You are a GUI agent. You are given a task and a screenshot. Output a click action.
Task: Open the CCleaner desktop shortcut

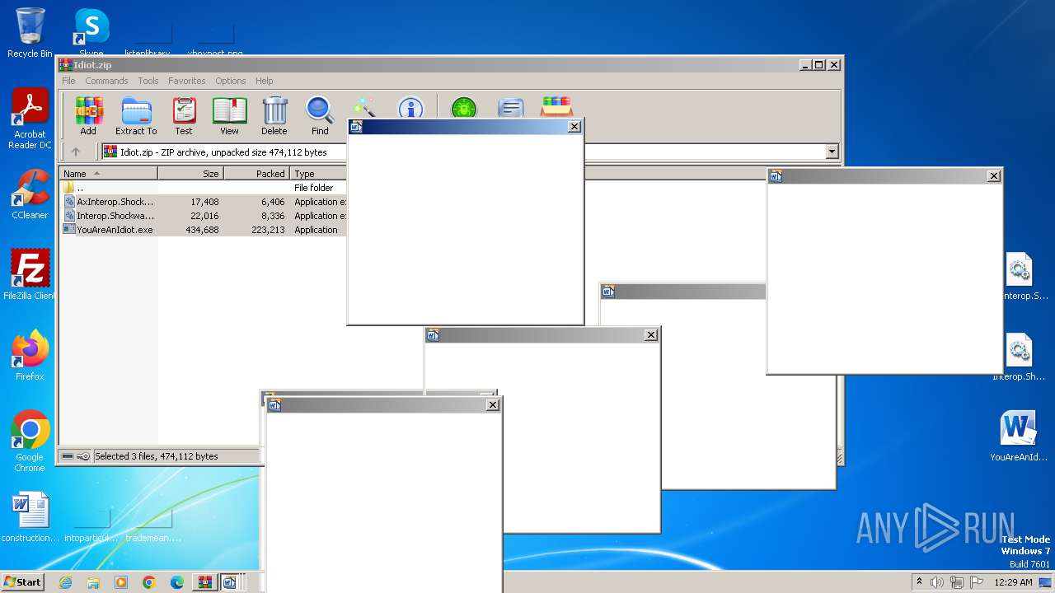point(30,194)
